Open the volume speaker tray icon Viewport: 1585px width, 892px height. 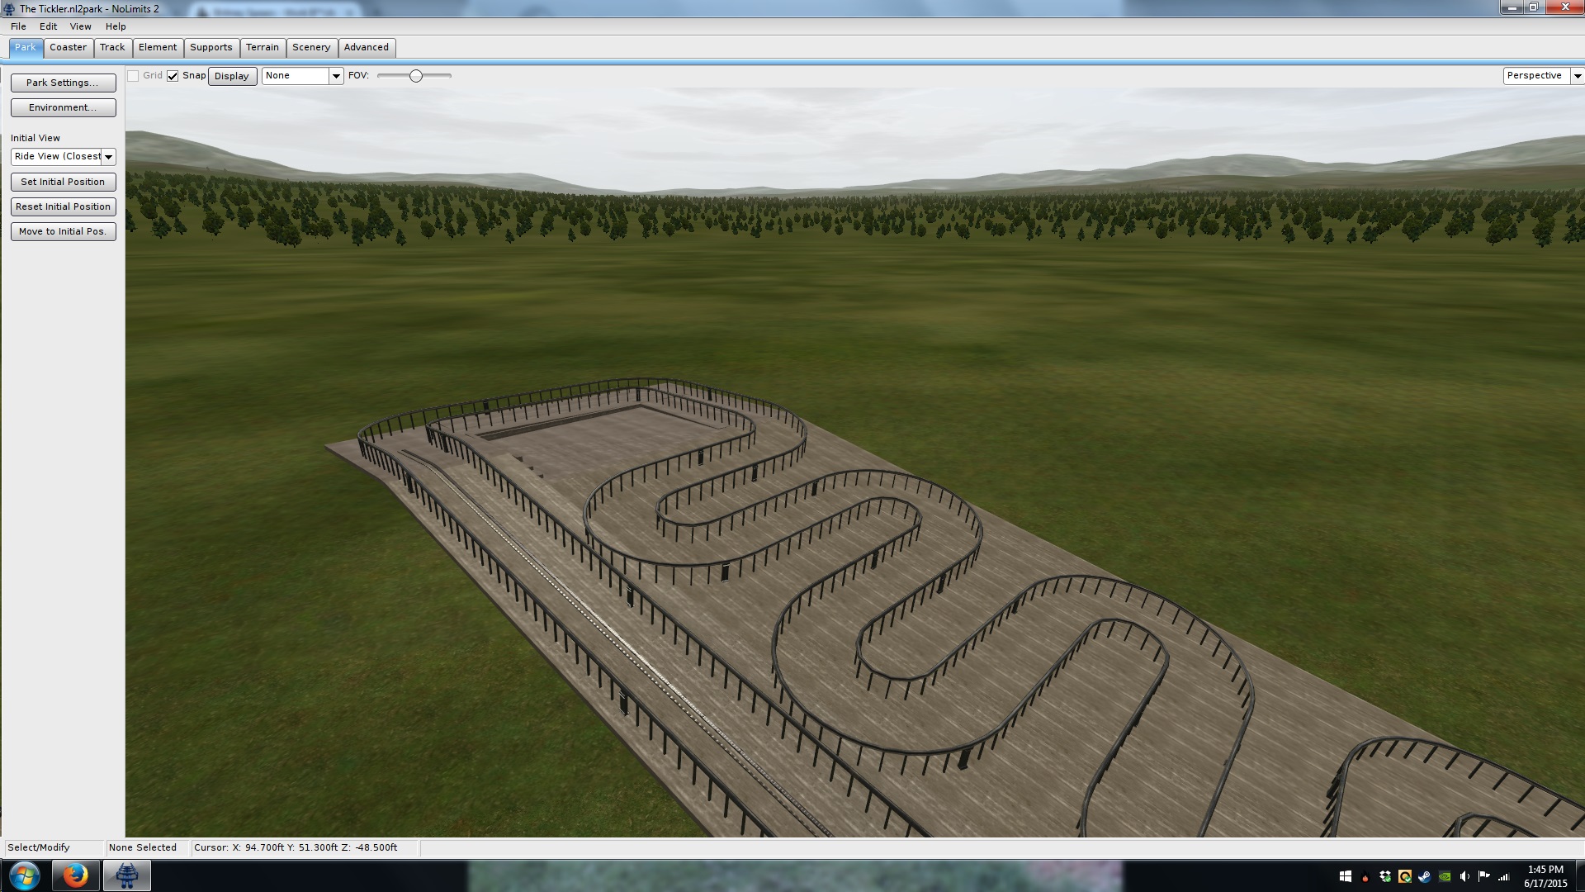[x=1464, y=876]
